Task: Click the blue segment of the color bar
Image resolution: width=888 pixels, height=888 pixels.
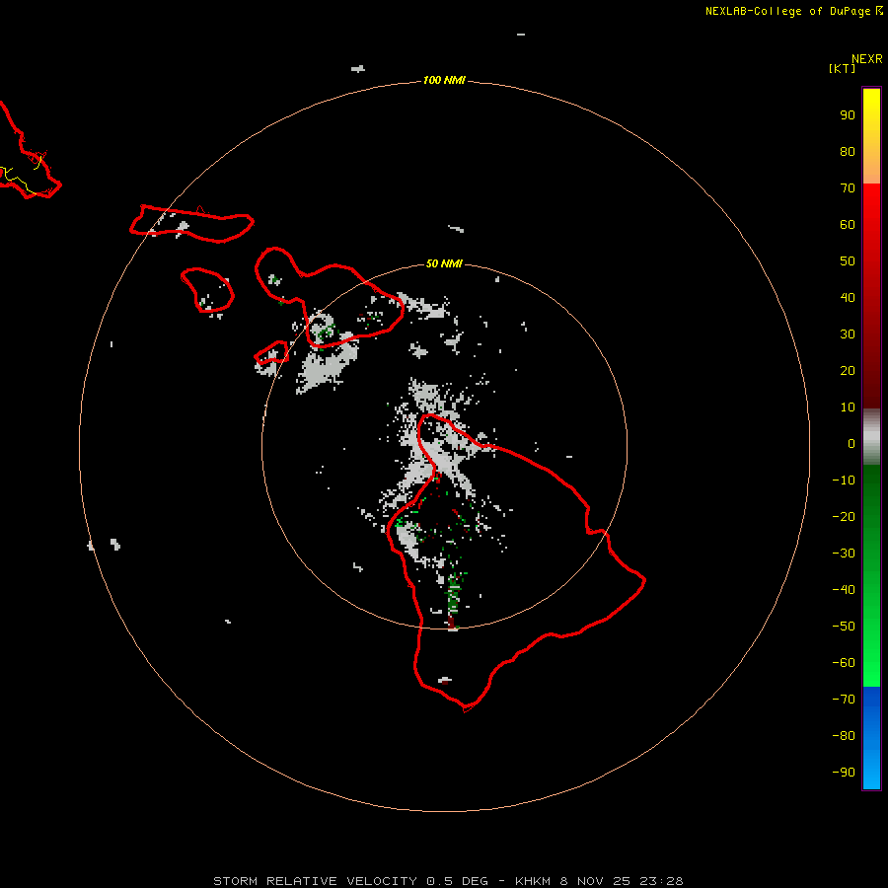Action: click(871, 737)
